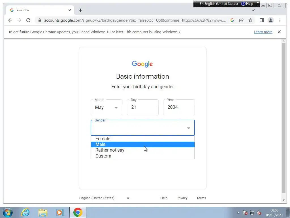Open the Privacy footer link
The height and width of the screenshot is (218, 290).
[x=182, y=198]
